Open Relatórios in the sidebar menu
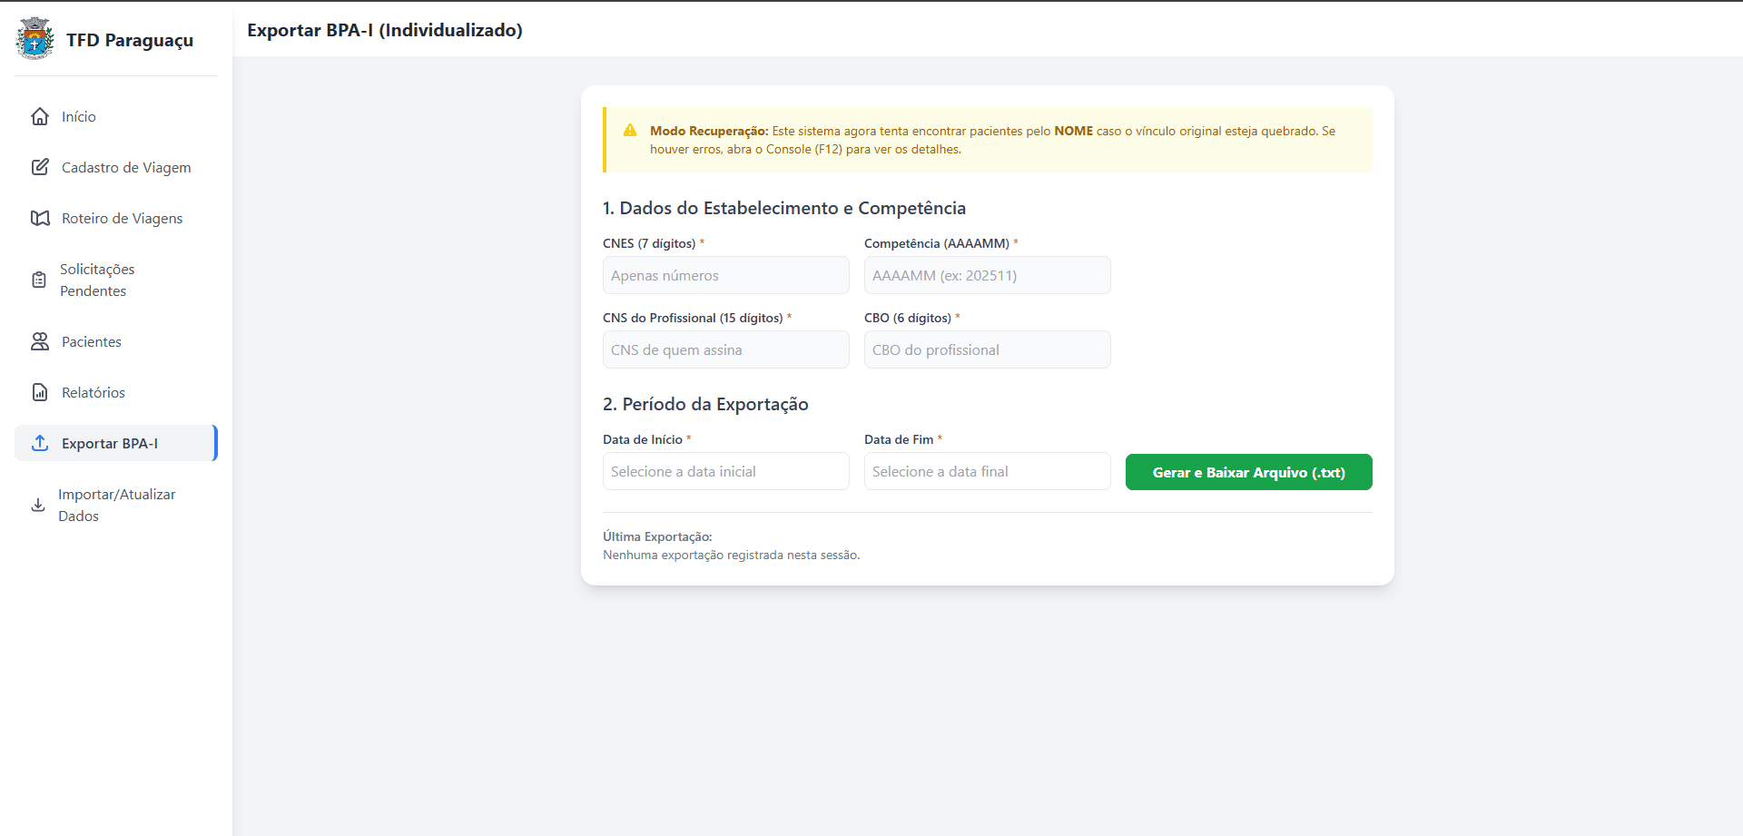 coord(94,392)
